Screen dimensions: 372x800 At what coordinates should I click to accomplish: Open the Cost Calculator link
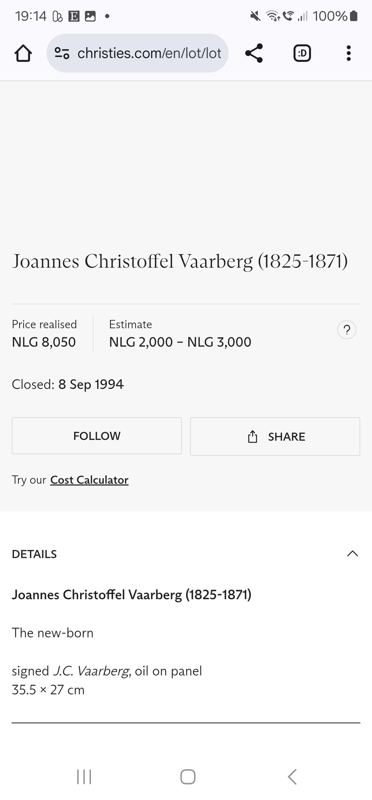pos(89,480)
